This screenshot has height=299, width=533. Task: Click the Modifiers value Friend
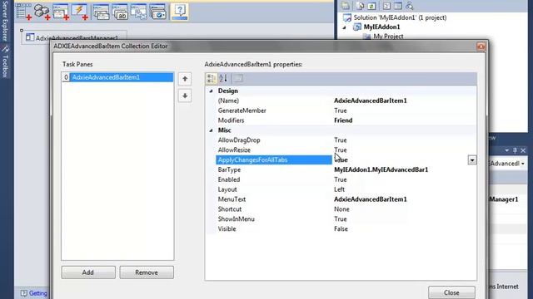[x=343, y=120]
